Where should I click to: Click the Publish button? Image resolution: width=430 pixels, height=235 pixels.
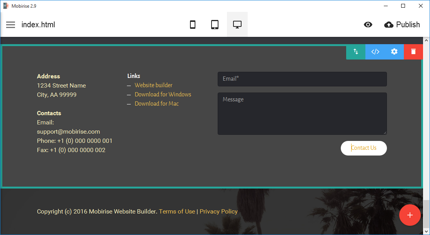[x=402, y=25]
